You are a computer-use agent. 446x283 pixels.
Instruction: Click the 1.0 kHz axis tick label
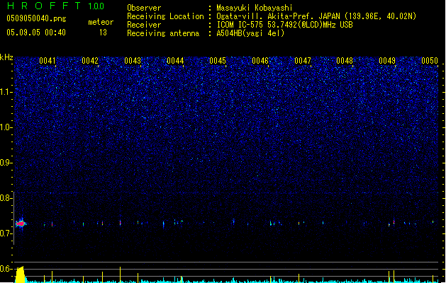click(x=6, y=127)
